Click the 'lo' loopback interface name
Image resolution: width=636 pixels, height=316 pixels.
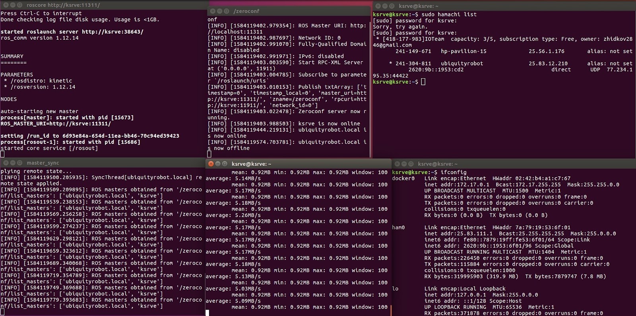tap(395, 289)
